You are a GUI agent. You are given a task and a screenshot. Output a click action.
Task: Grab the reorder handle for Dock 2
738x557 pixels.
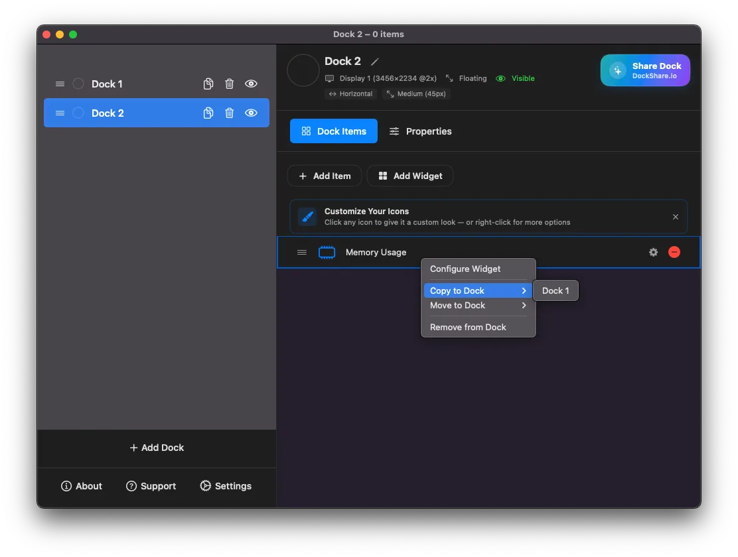pos(60,113)
